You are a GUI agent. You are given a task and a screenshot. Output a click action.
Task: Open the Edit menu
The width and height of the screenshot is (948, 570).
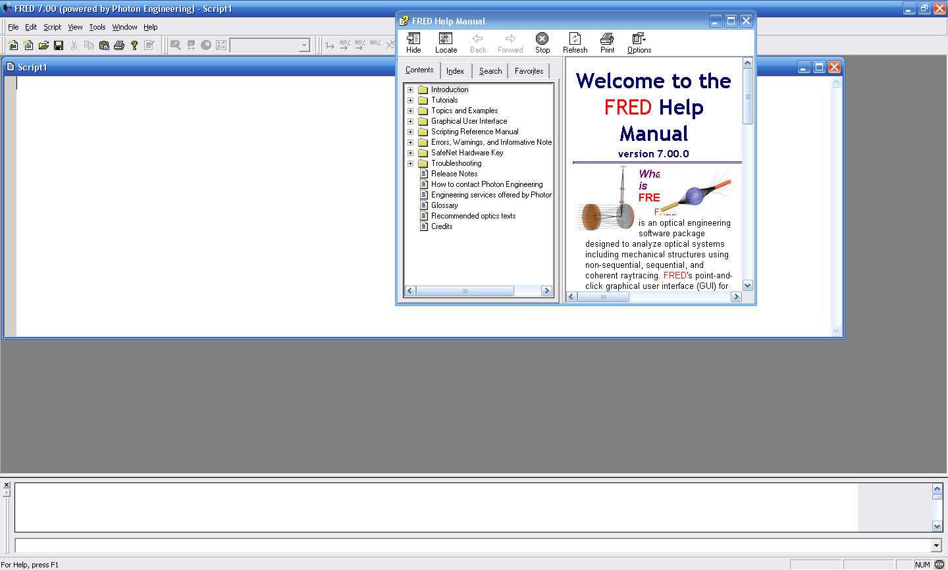31,27
